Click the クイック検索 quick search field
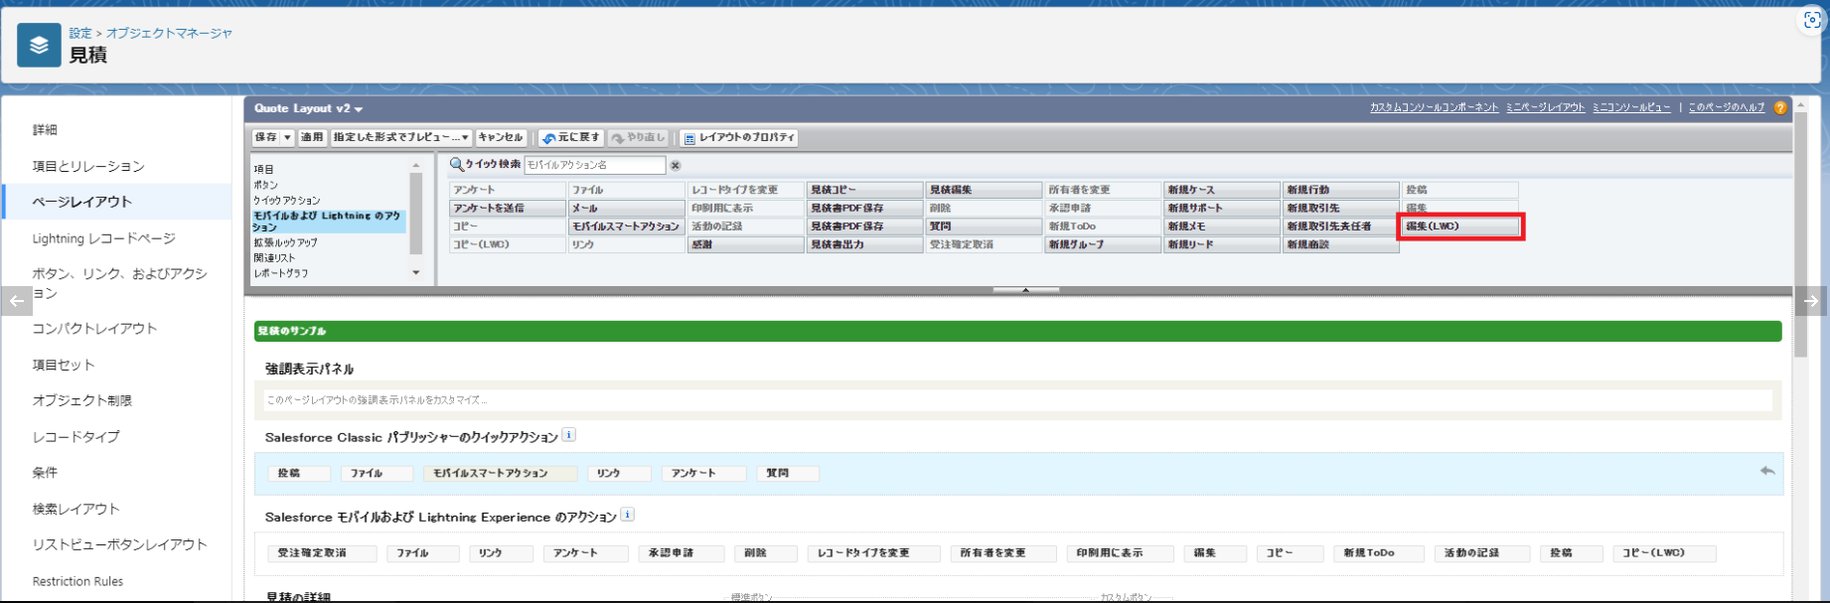 tap(594, 165)
